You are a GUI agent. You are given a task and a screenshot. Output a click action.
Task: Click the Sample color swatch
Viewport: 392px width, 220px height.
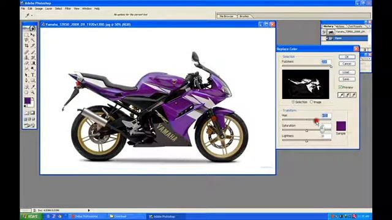pyautogui.click(x=341, y=126)
